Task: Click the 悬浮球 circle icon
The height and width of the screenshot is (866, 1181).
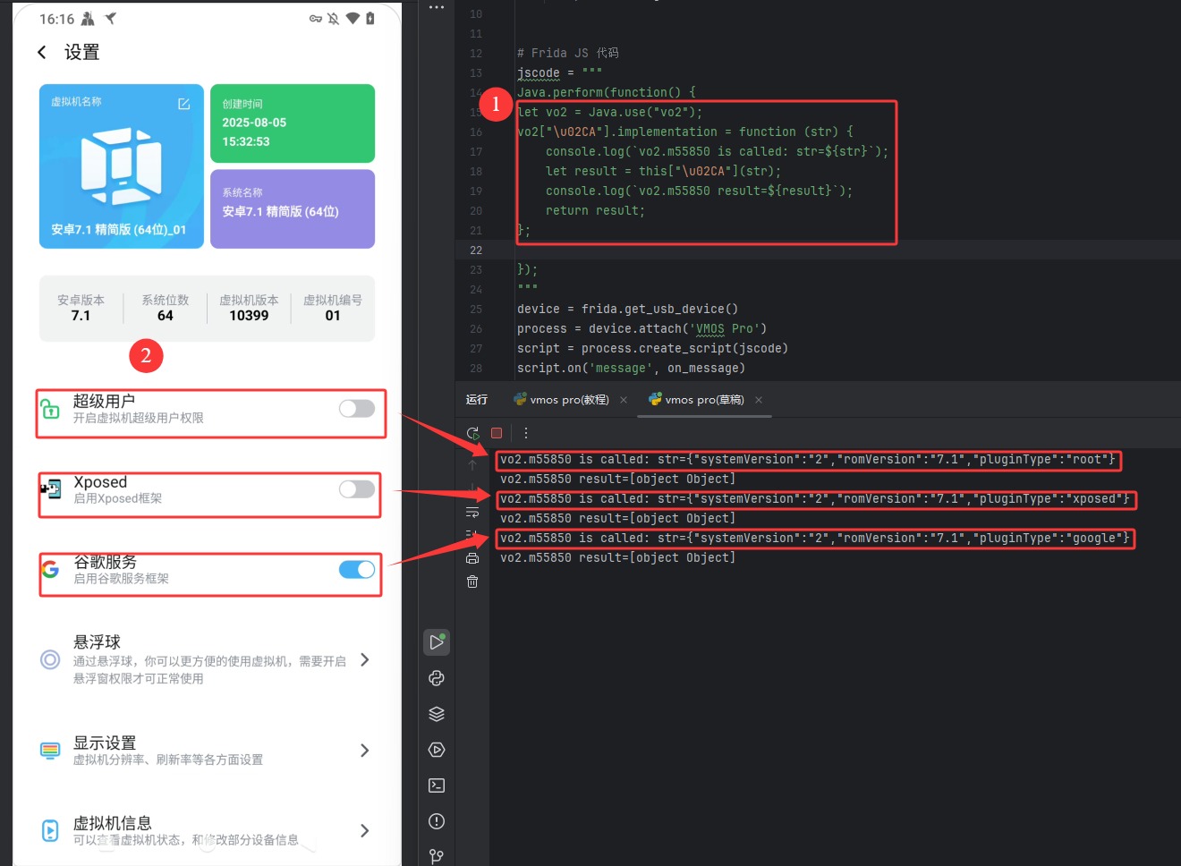Action: [50, 660]
